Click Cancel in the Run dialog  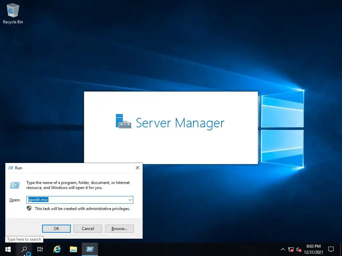(88, 229)
